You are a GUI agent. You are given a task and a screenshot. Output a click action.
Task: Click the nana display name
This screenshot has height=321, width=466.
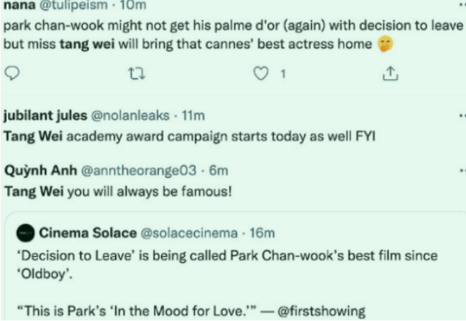19,5
